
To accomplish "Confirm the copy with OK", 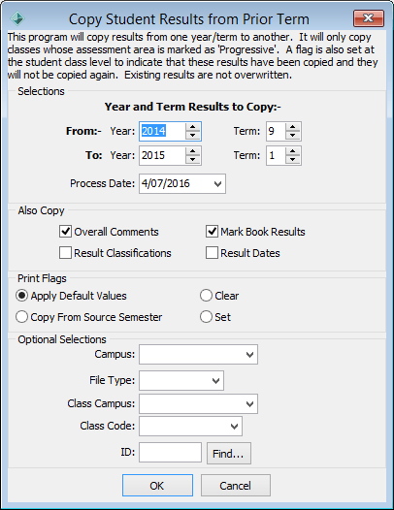I will click(x=157, y=486).
